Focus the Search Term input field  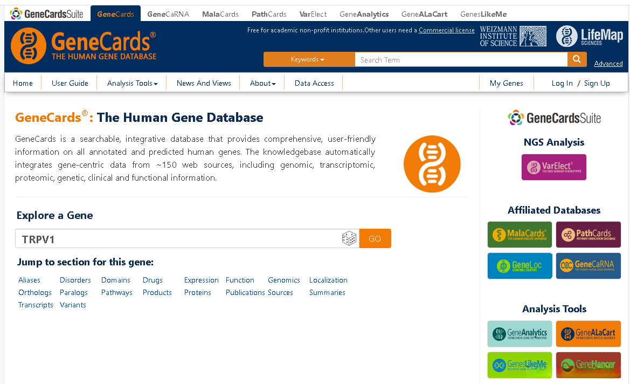(x=461, y=59)
